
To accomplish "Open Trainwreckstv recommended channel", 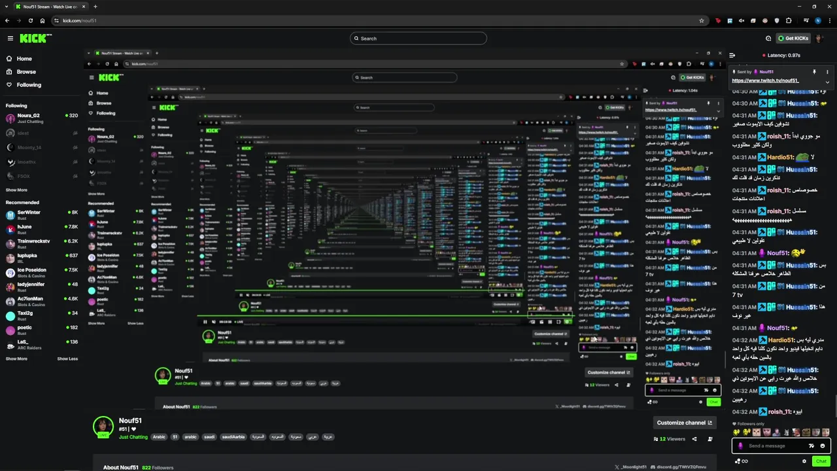I will [42, 244].
